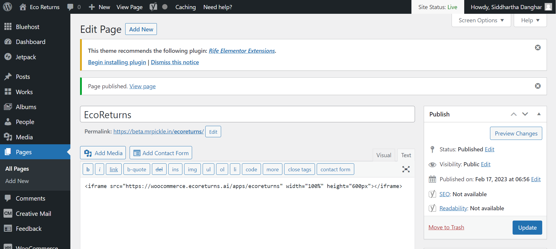The height and width of the screenshot is (249, 556).
Task: Click View Page in admin bar
Action: point(129,7)
